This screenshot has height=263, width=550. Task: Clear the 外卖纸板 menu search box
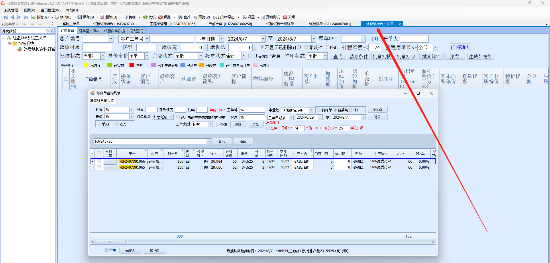click(x=47, y=31)
